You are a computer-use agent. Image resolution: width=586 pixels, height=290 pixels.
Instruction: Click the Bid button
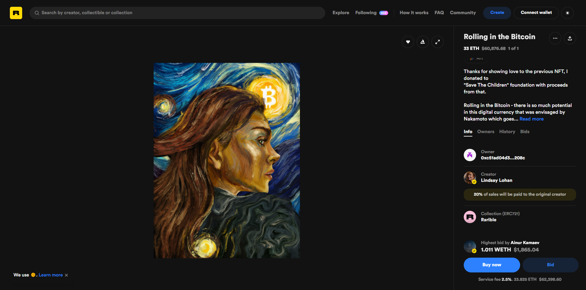coord(550,265)
